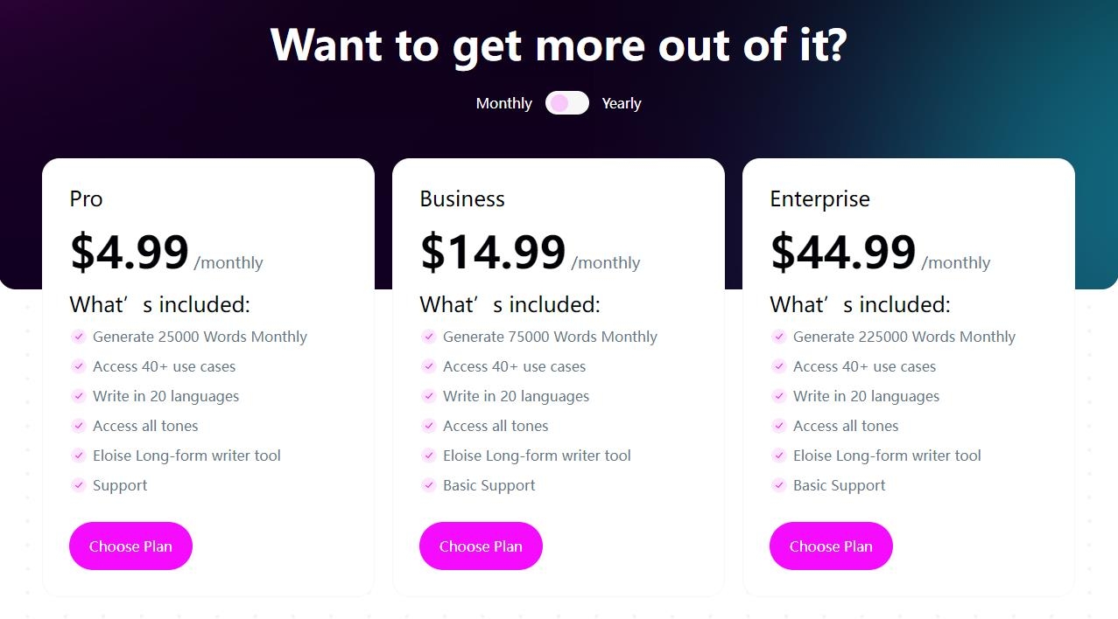Click the $44.99 price text
Image resolution: width=1118 pixels, height=619 pixels.
843,252
